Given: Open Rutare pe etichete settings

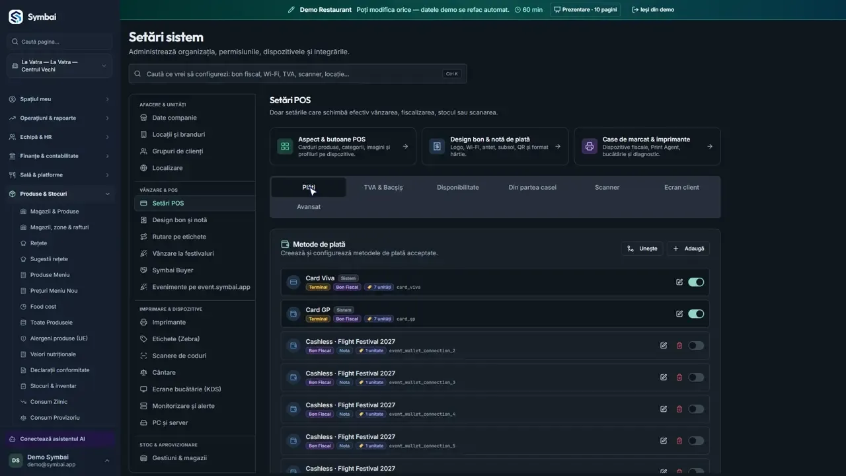Looking at the screenshot, I should click(x=195, y=237).
